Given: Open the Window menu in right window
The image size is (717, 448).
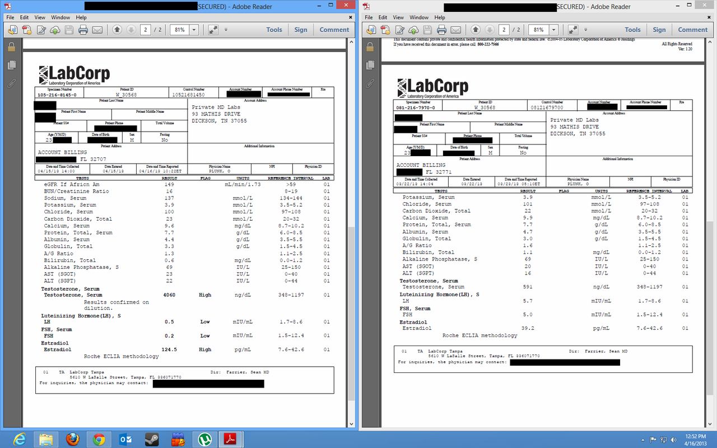Looking at the screenshot, I should tap(419, 17).
